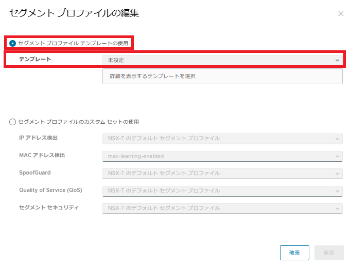Click the セグメント プロファイルの編集 dialog title
Image resolution: width=351 pixels, height=269 pixels.
pos(74,13)
